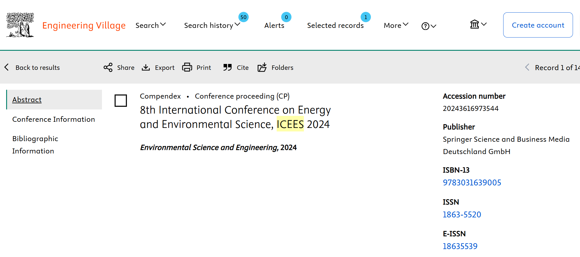Click the Cite quotation icon
The height and width of the screenshot is (257, 580).
pyautogui.click(x=227, y=67)
